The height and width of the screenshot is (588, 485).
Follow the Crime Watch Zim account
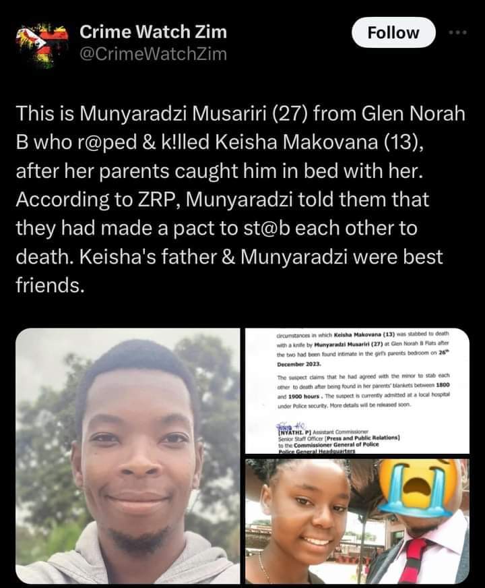(393, 32)
